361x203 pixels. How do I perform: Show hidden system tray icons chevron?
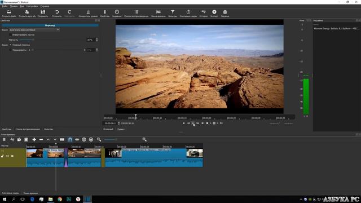tap(301, 199)
